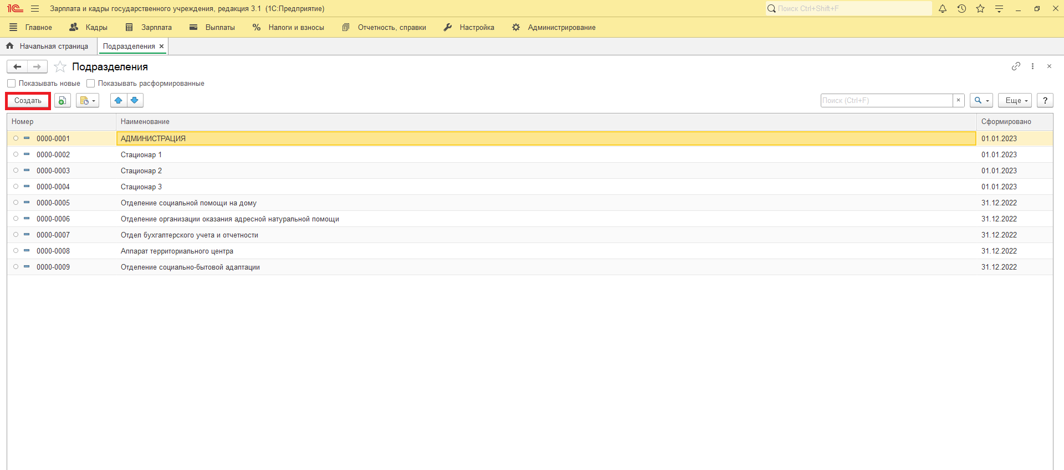Move item down with blue arrow
The width and height of the screenshot is (1064, 470).
pyautogui.click(x=135, y=101)
